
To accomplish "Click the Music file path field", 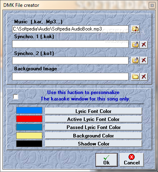I will [70, 29].
